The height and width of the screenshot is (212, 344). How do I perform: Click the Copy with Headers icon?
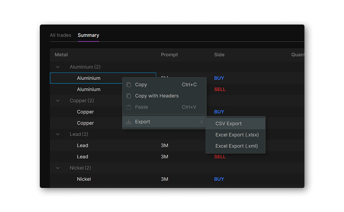129,96
